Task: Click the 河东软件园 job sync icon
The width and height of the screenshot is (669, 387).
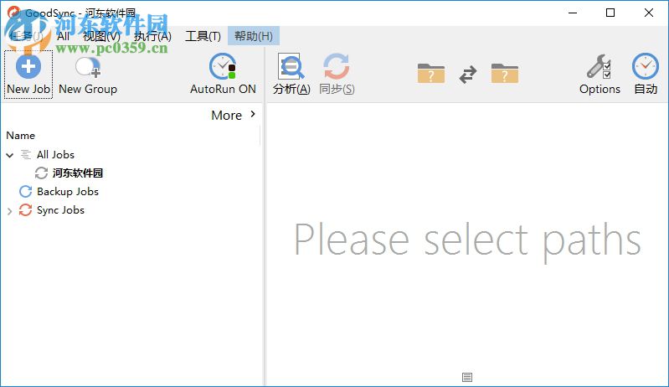Action: (x=41, y=173)
